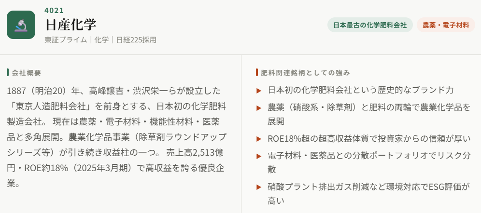Select the 肥料関連銘柄としての強み section heading

point(305,73)
